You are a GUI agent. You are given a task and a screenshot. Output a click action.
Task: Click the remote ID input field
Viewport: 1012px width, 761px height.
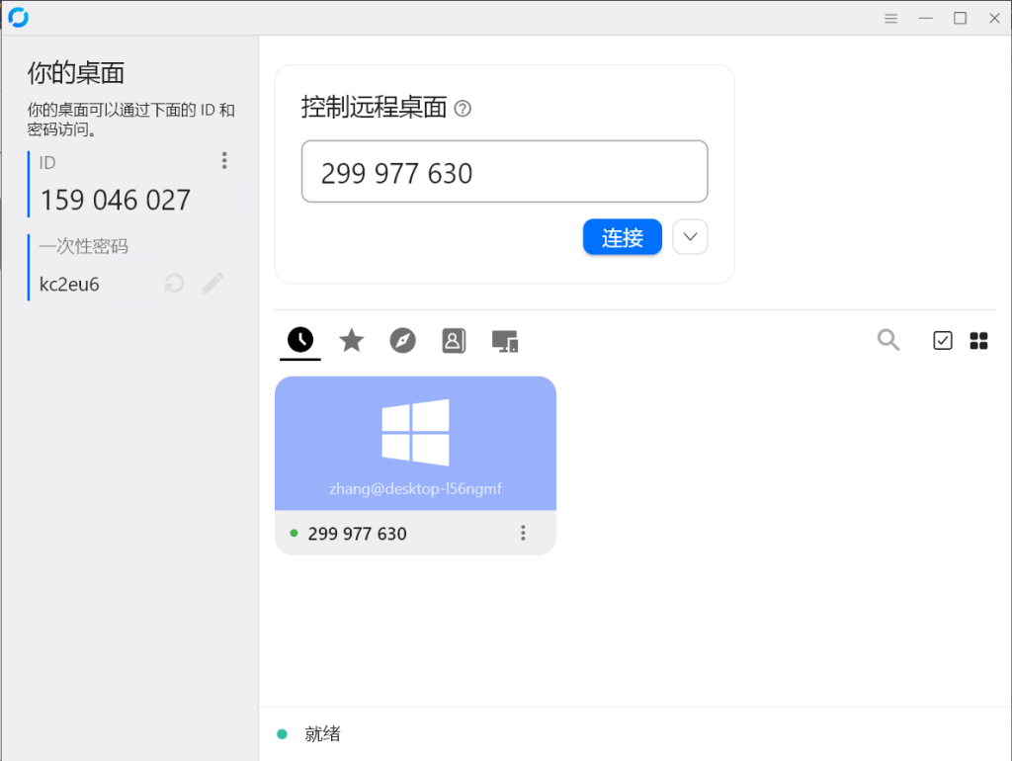tap(505, 172)
